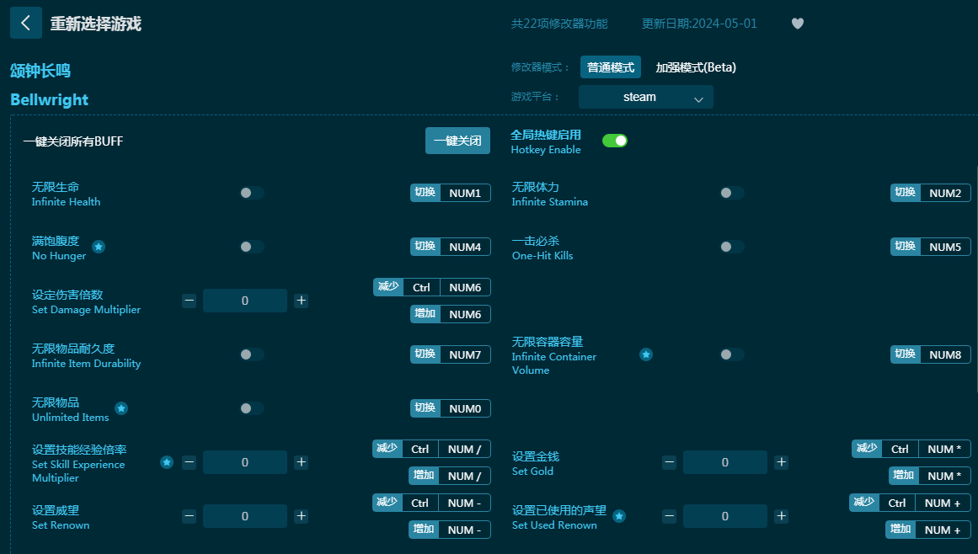Switch to 加强模式(Beta) mode

696,67
